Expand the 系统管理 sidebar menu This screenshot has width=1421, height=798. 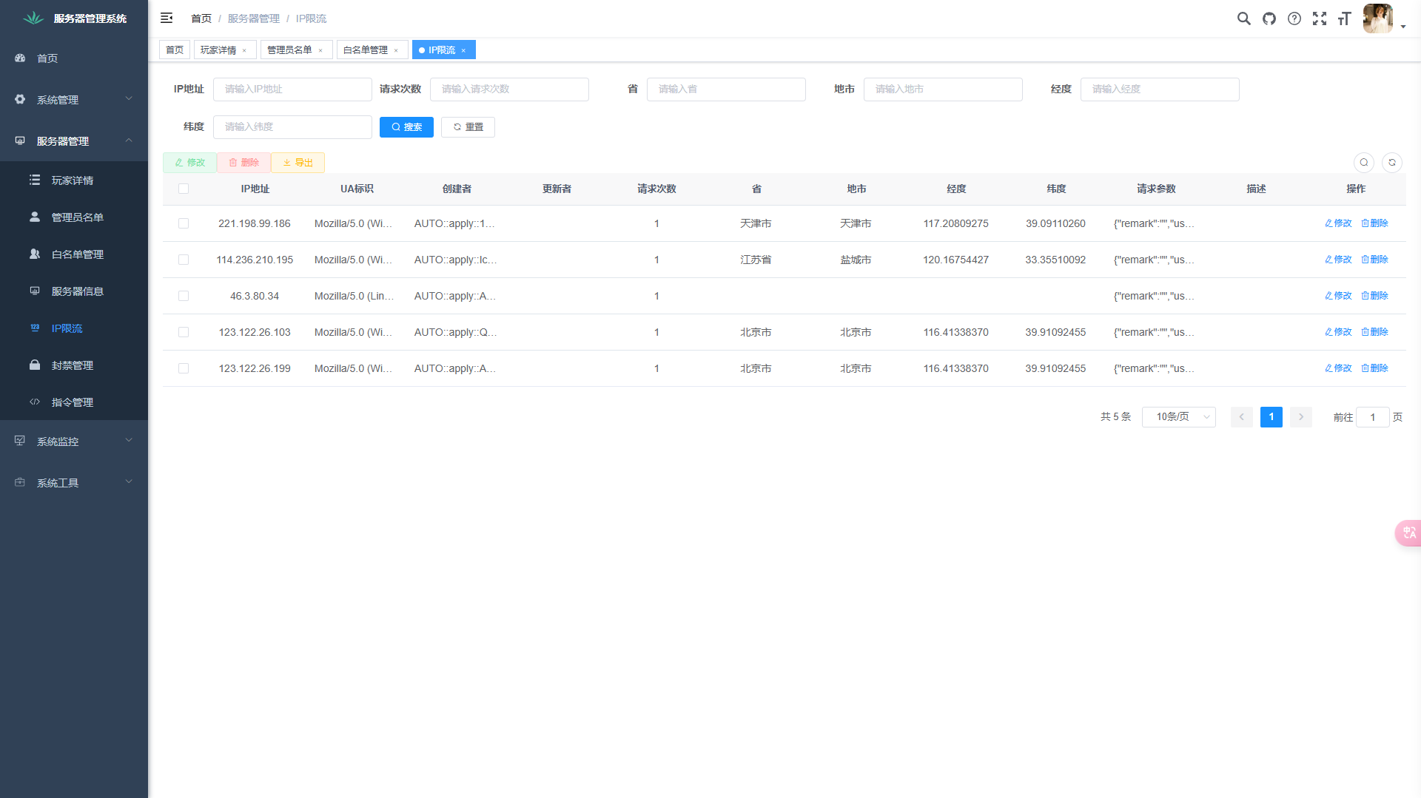(74, 100)
